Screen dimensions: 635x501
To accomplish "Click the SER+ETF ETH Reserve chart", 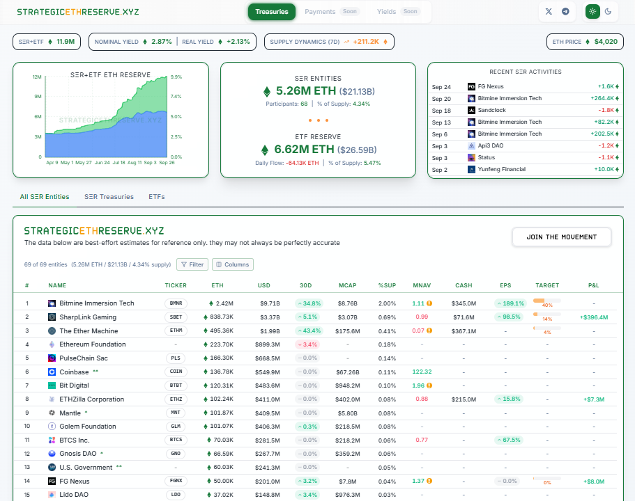I will coord(110,118).
